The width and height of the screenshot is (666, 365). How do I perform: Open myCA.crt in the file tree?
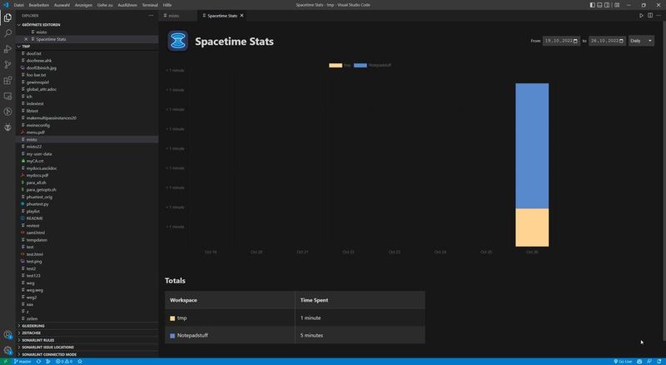(x=87, y=161)
